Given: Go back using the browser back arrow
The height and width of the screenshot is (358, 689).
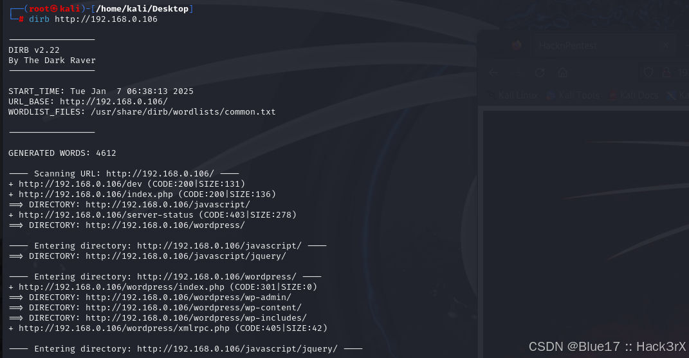Looking at the screenshot, I should pos(493,73).
